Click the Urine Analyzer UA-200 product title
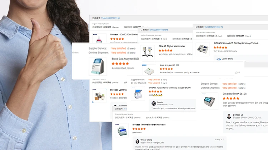The width and height of the screenshot is (268, 150). [169, 65]
